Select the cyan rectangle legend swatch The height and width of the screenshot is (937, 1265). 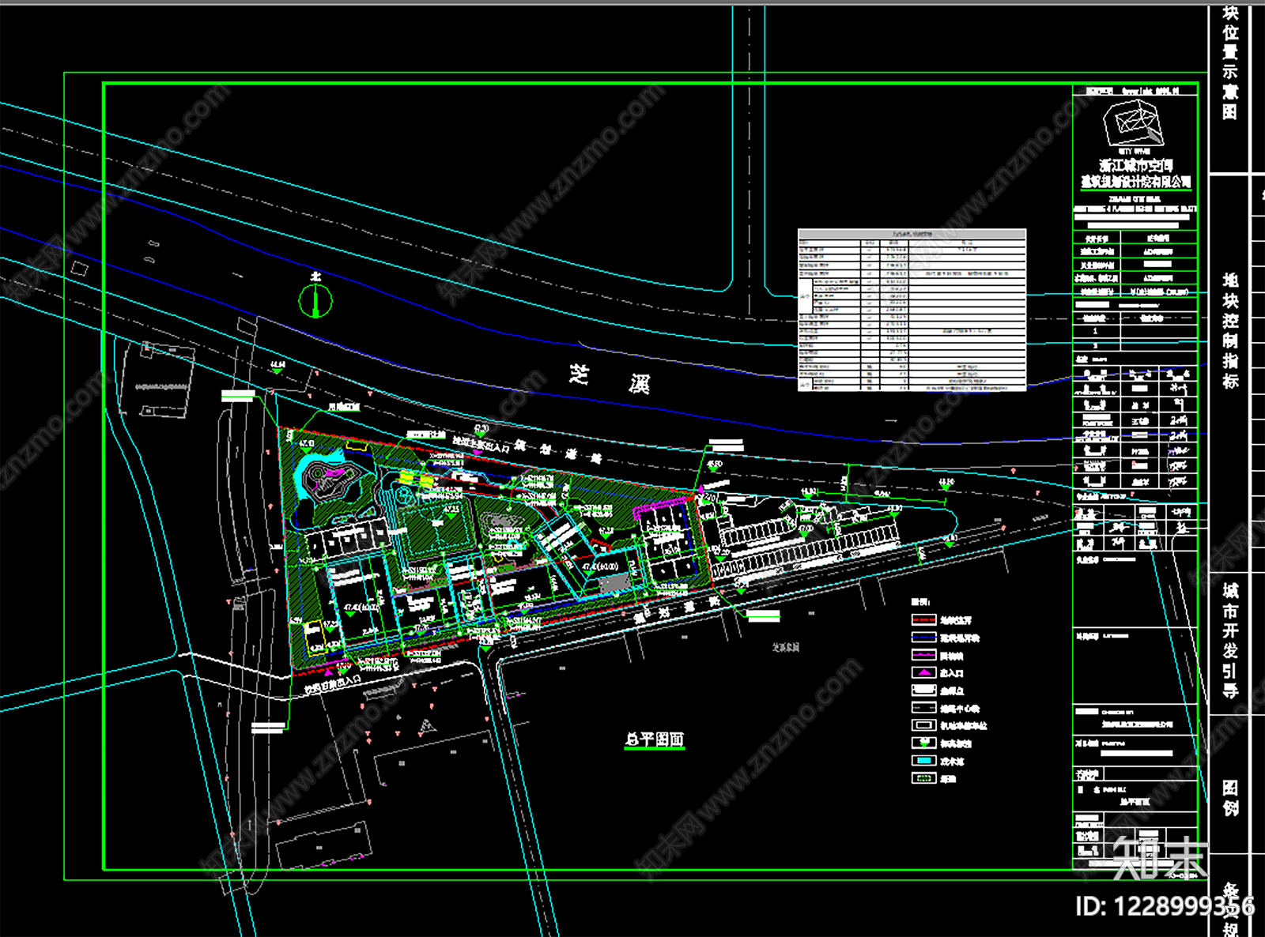(923, 761)
